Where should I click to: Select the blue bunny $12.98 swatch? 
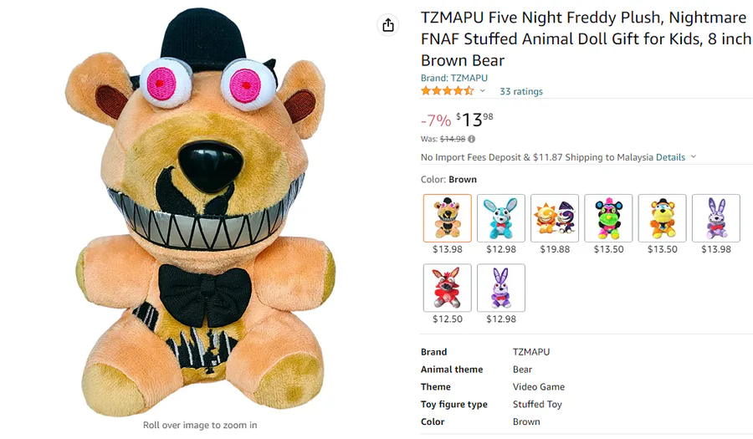tap(501, 218)
